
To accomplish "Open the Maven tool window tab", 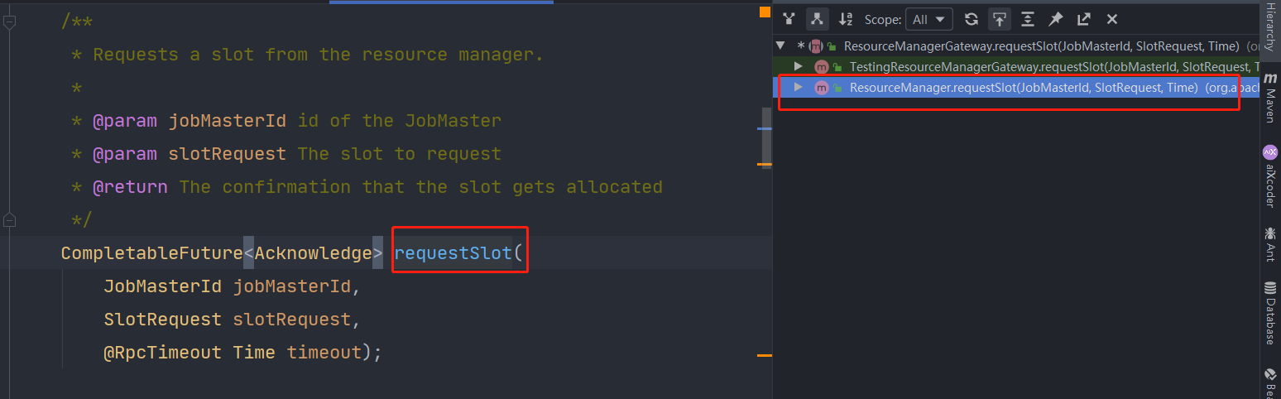I will 1269,98.
